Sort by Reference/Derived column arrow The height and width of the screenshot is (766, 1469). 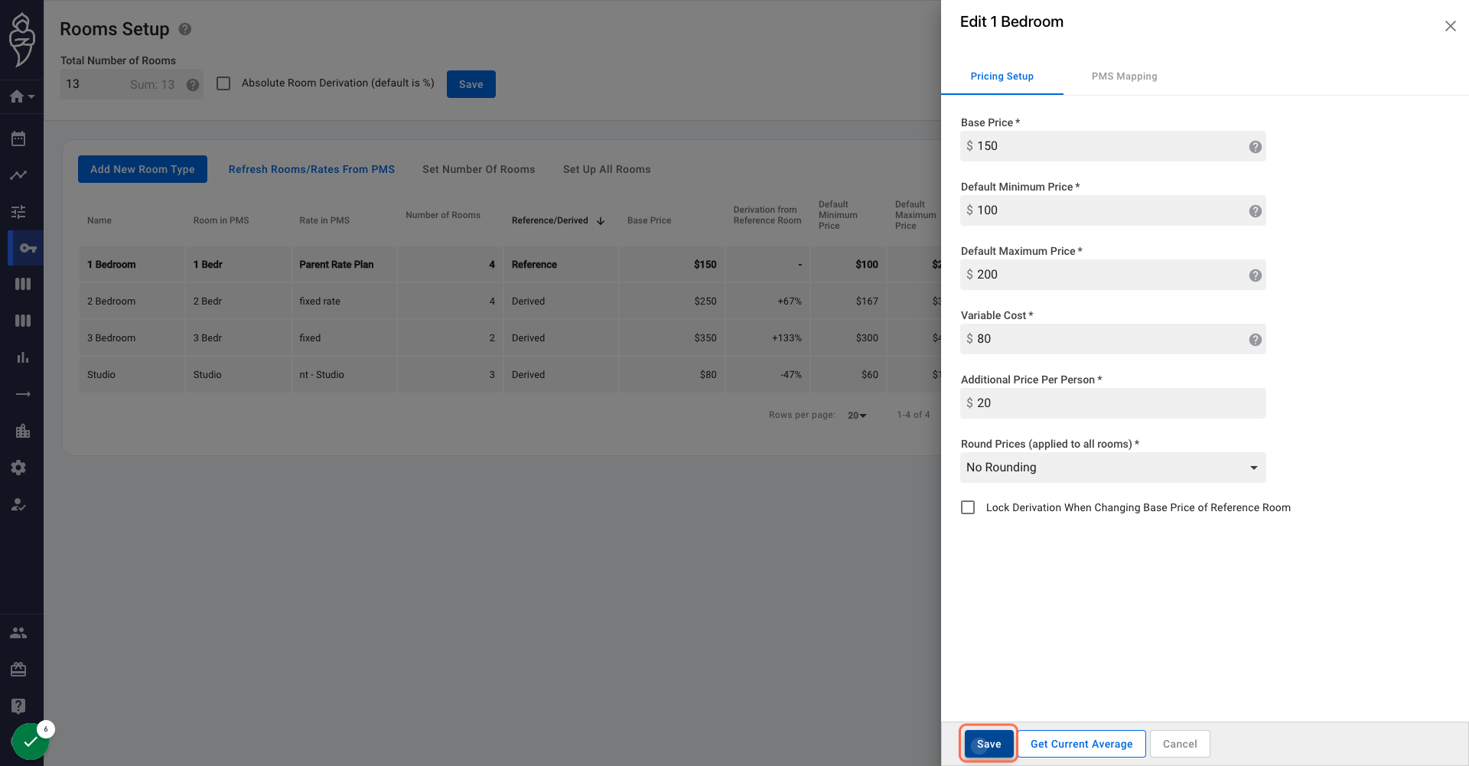tap(601, 221)
